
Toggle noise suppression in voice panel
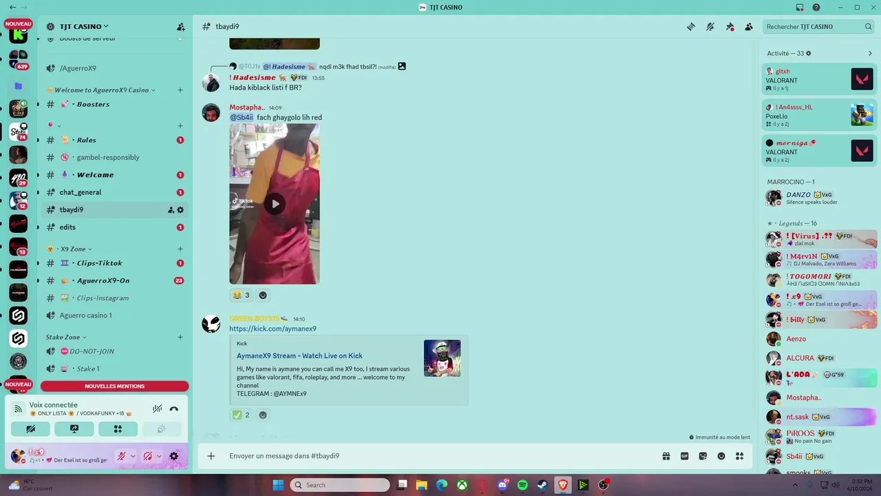tap(157, 409)
